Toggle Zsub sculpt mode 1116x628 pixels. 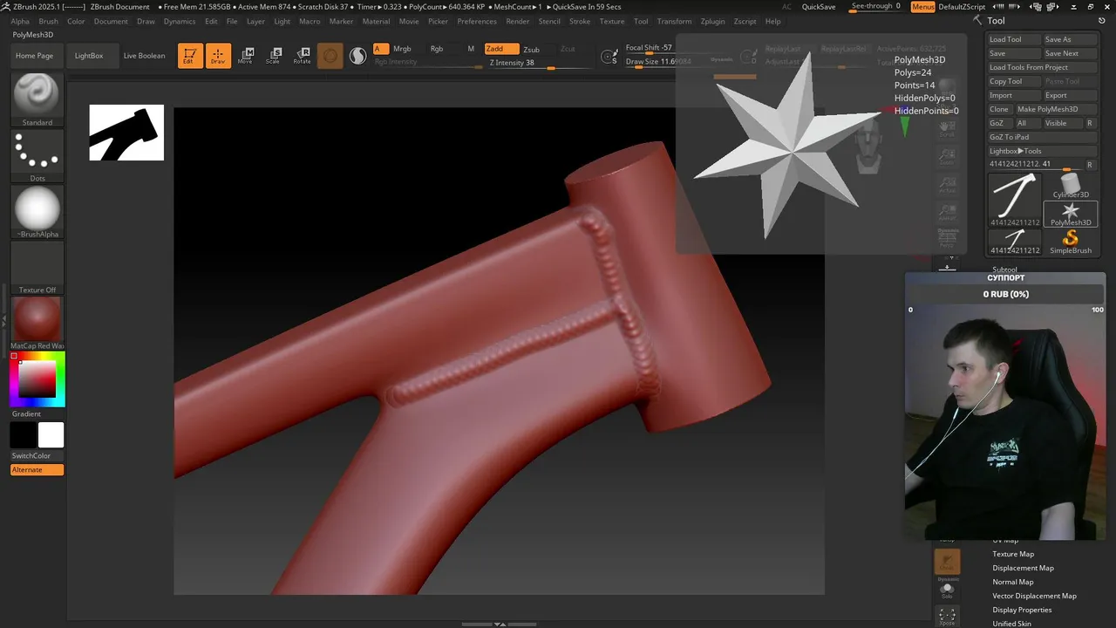click(531, 49)
